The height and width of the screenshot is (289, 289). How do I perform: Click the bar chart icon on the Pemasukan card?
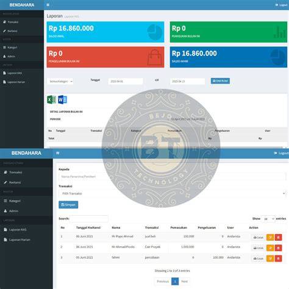(279, 33)
